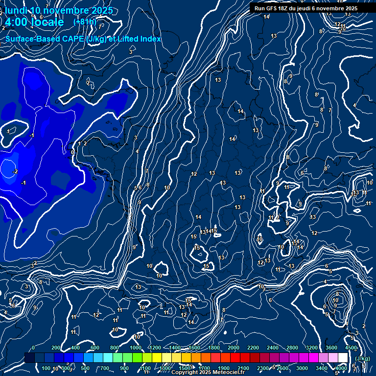Click the '800' legend scale value
This screenshot has height=376, width=376.
click(115, 348)
